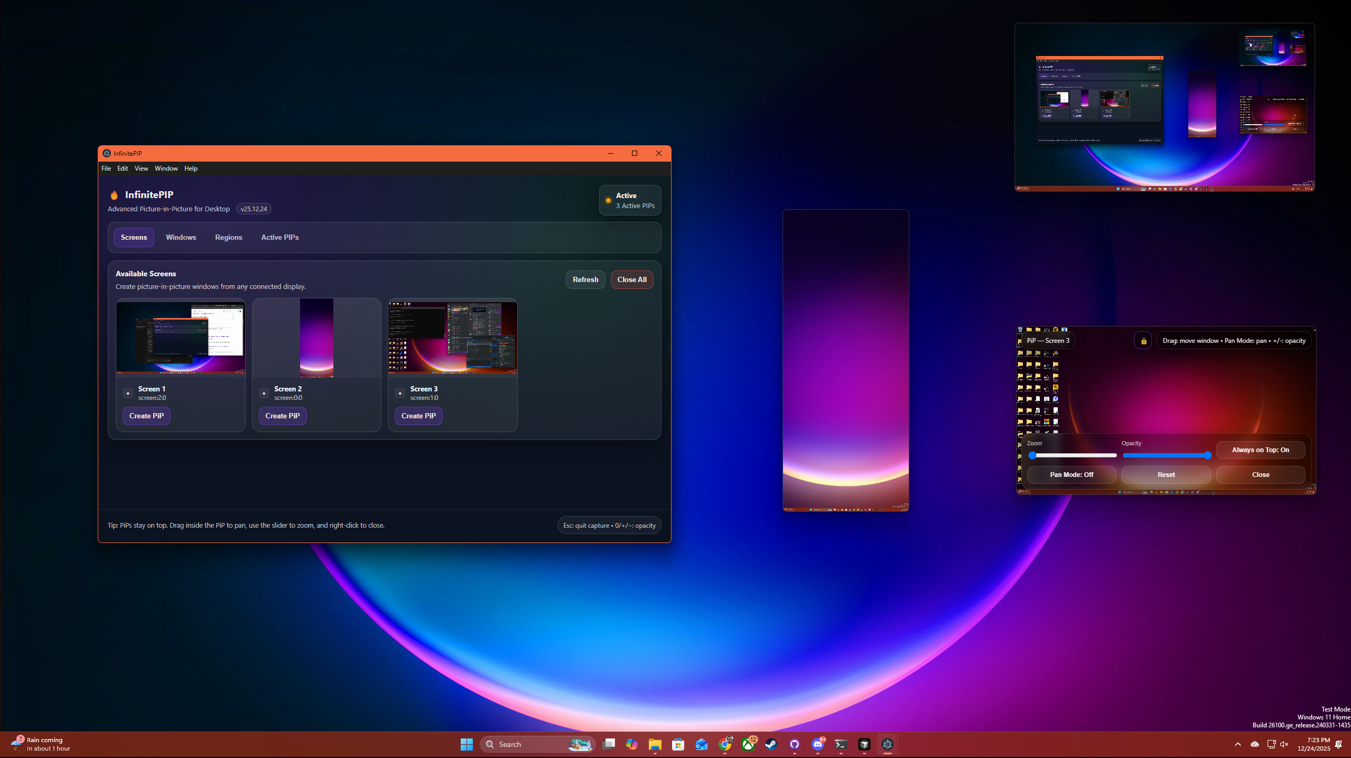The image size is (1351, 758).
Task: Toggle Pan Mode: Off button
Action: 1071,474
